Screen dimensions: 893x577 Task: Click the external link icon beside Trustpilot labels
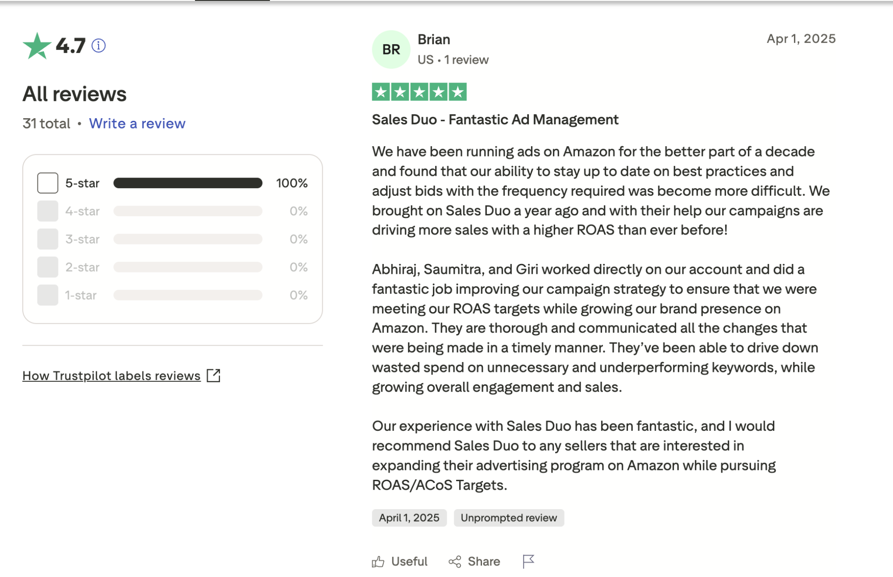pos(214,375)
